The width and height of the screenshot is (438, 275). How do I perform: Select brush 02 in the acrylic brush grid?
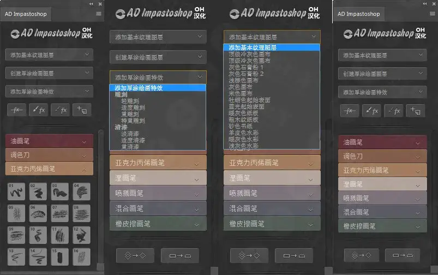(x=38, y=192)
